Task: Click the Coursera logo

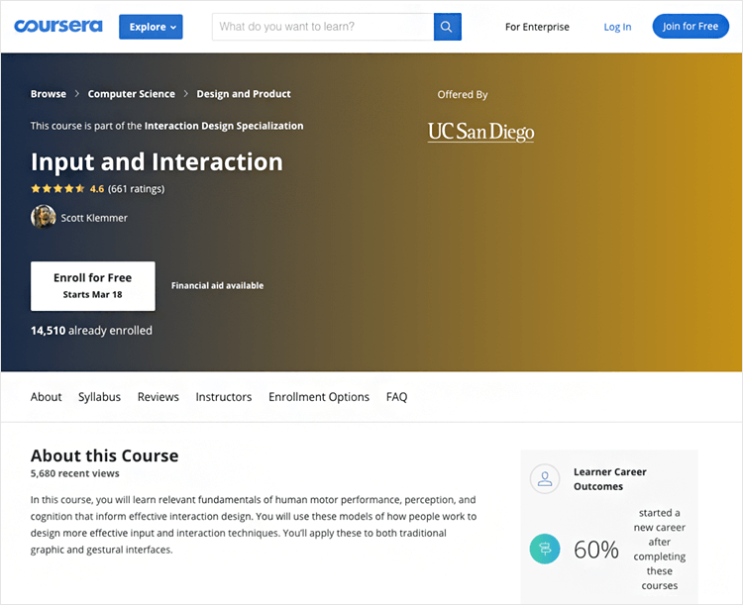Action: pyautogui.click(x=58, y=26)
